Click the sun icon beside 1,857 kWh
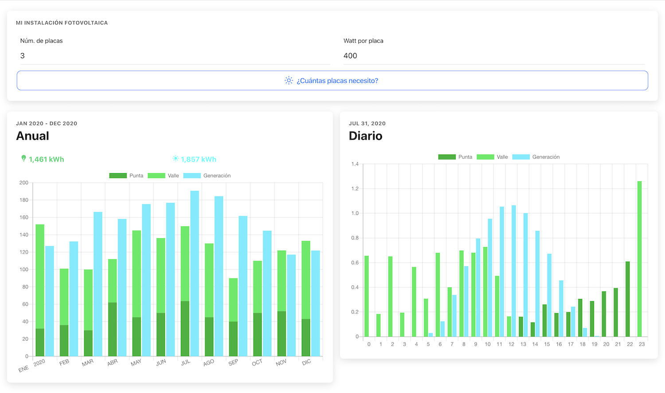 176,159
